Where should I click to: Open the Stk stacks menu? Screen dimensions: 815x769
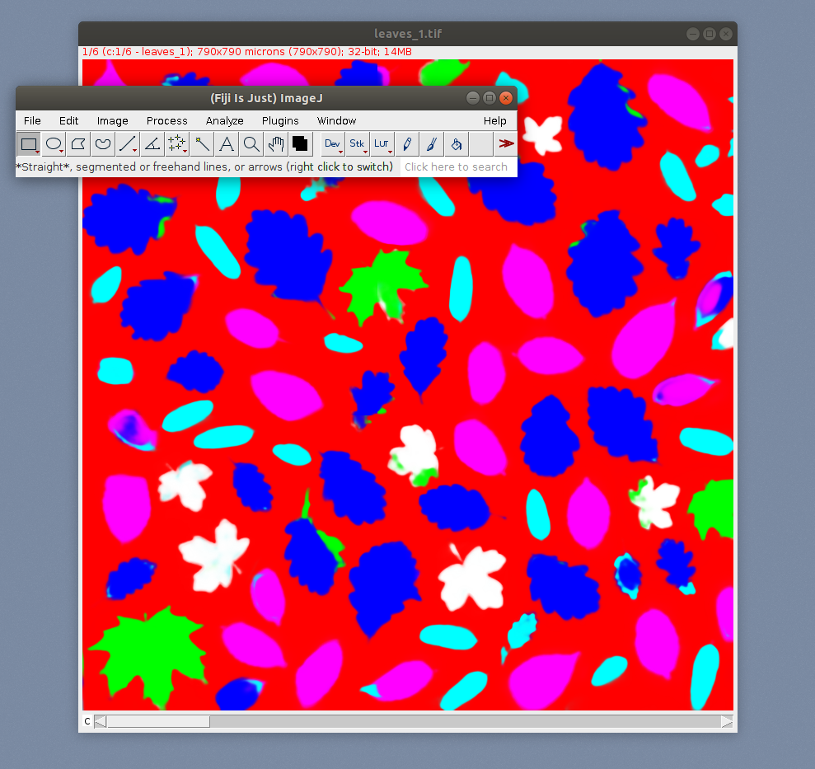point(357,143)
